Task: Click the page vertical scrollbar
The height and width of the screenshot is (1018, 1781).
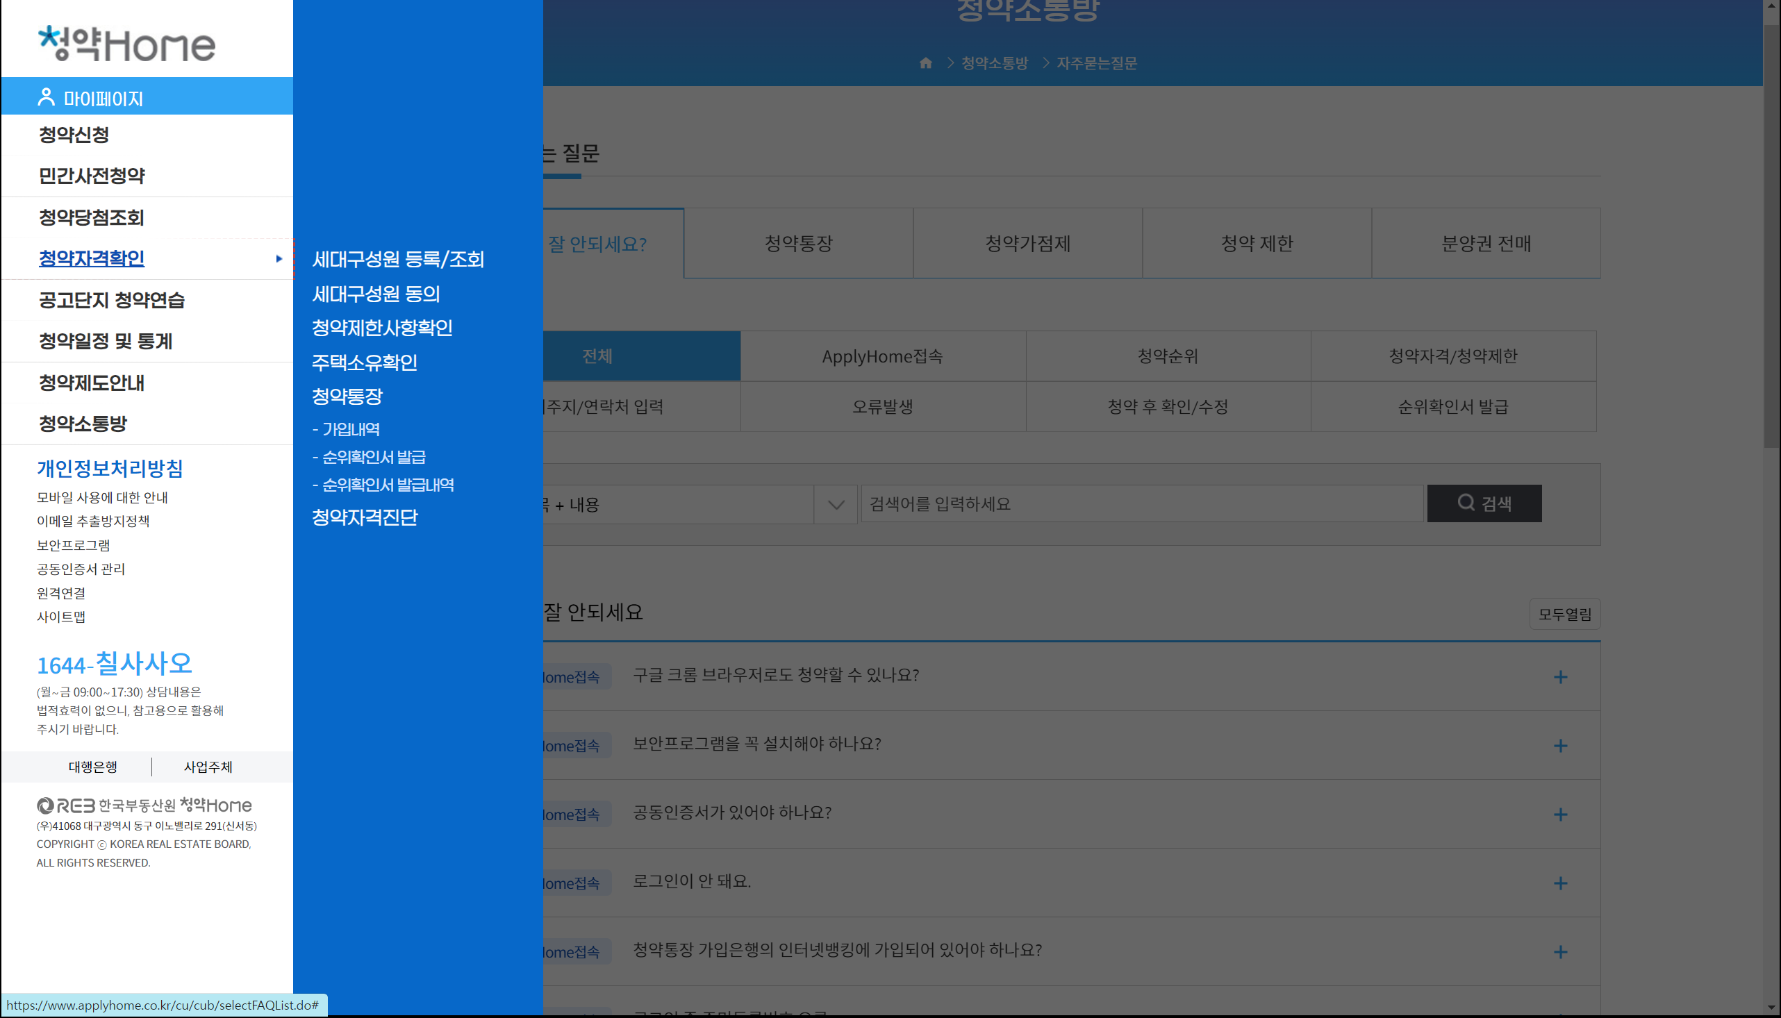Action: click(1771, 237)
